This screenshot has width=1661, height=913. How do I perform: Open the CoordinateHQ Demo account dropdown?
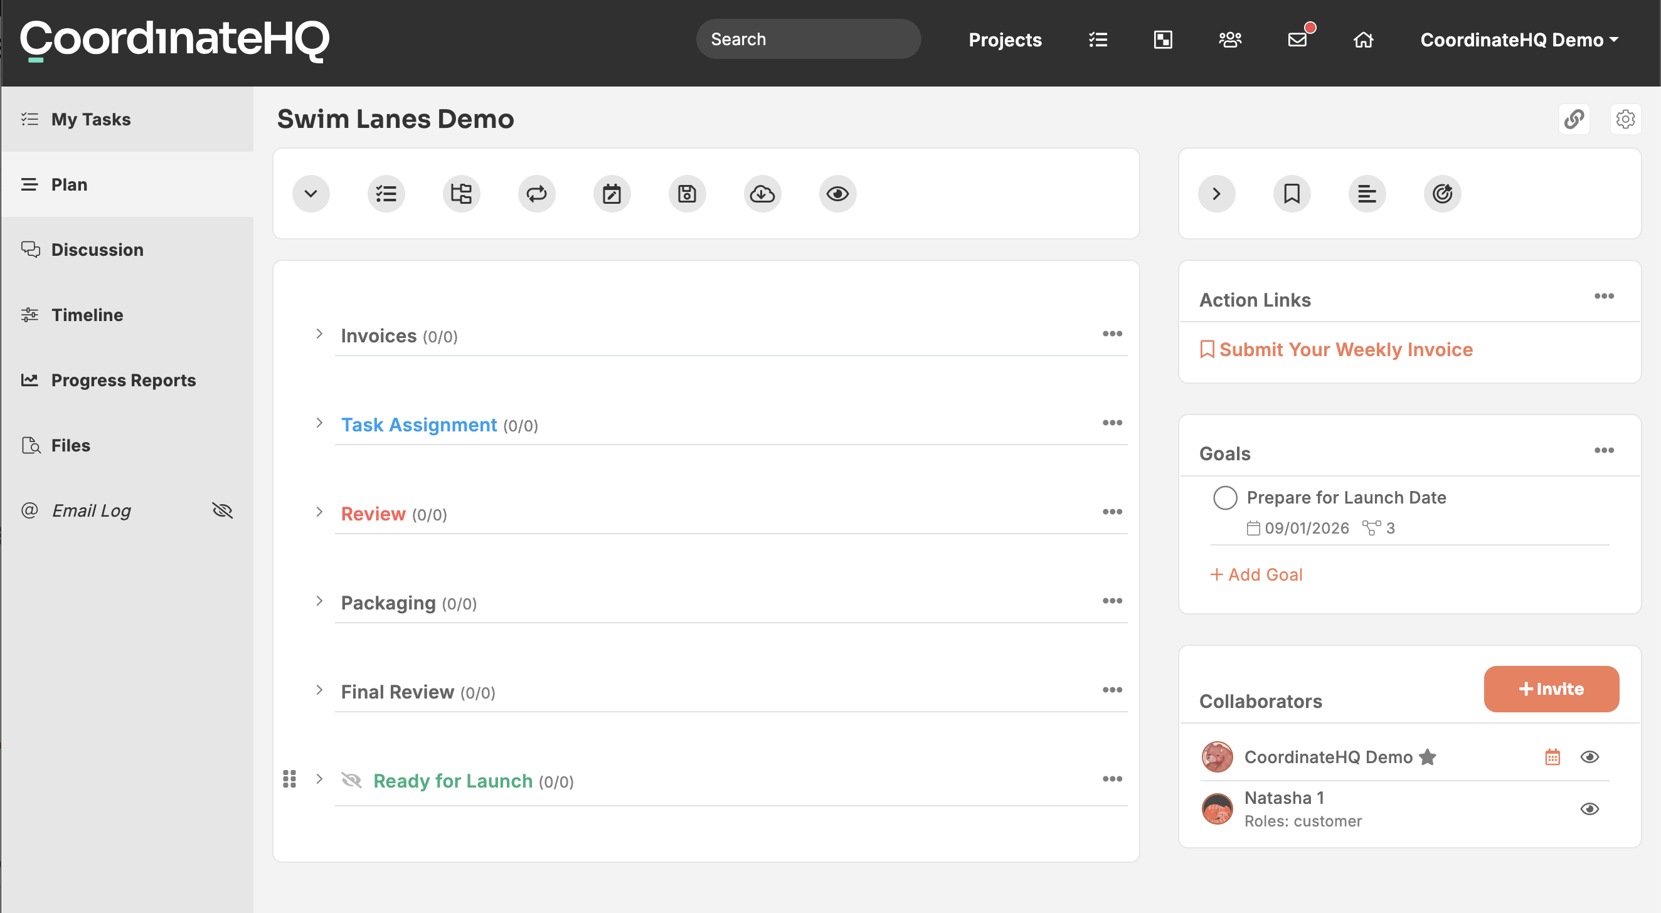pos(1519,40)
